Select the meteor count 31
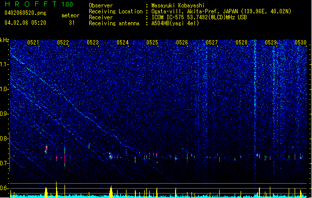The width and height of the screenshot is (312, 198). [x=72, y=23]
